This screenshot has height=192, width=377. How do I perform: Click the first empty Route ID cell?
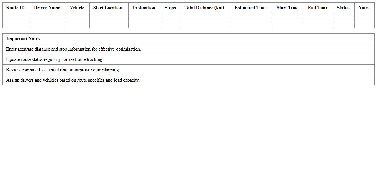15,15
